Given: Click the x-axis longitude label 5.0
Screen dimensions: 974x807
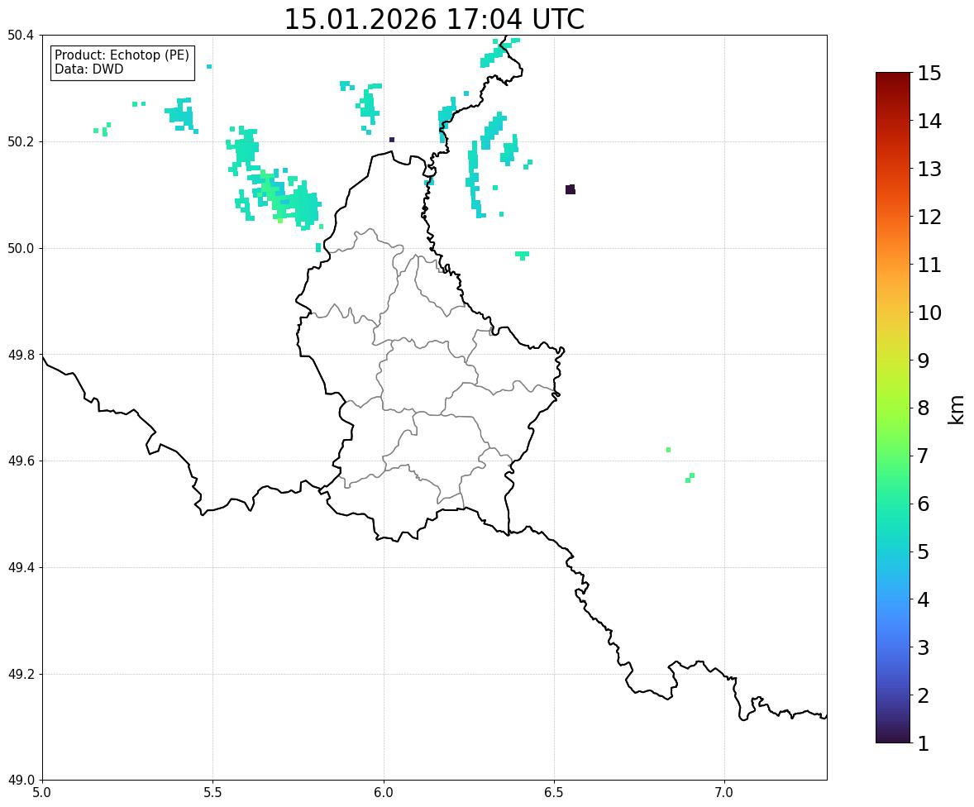Looking at the screenshot, I should pyautogui.click(x=42, y=793).
